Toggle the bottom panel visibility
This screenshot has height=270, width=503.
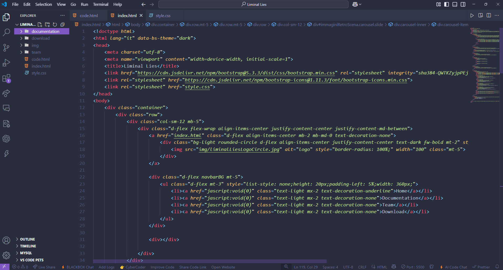pos(455,4)
